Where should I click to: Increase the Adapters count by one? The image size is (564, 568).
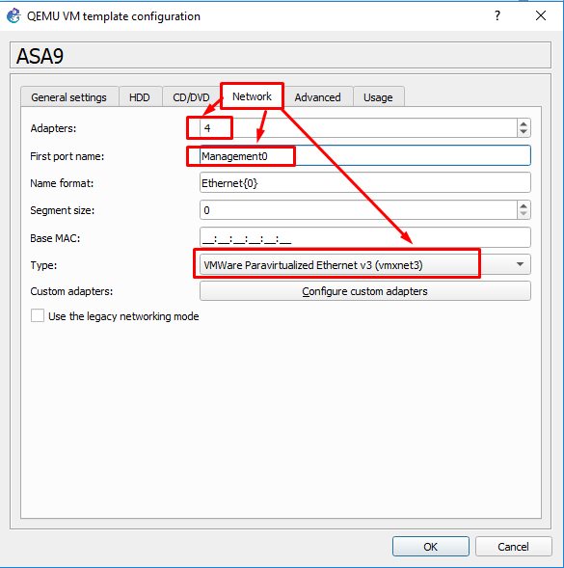(x=524, y=123)
